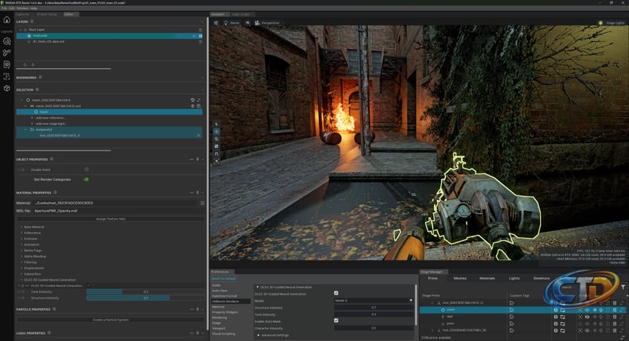This screenshot has height=341, width=629.
Task: Collapse the Root Layer tree node
Action: coord(20,30)
